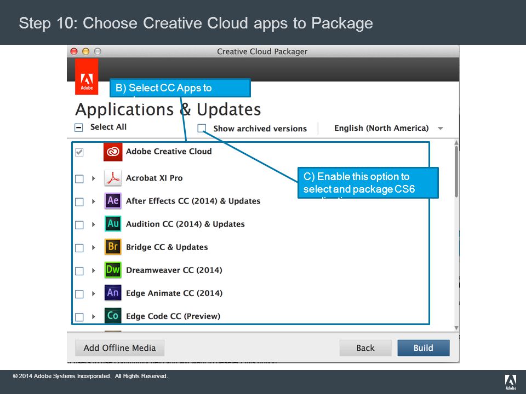Select After Effects CC (2014) & Updates text

(193, 201)
